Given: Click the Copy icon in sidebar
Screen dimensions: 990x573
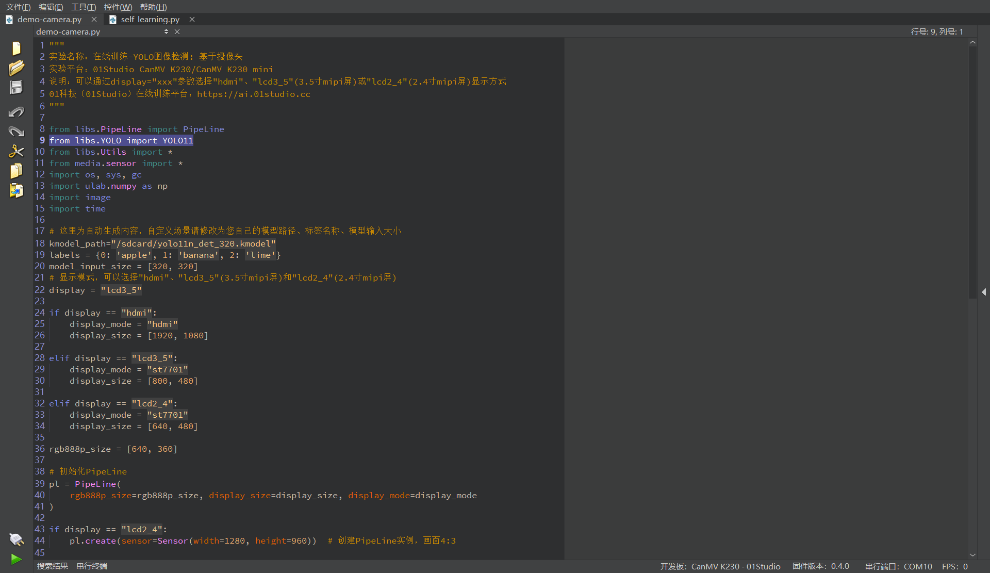Looking at the screenshot, I should [x=16, y=171].
